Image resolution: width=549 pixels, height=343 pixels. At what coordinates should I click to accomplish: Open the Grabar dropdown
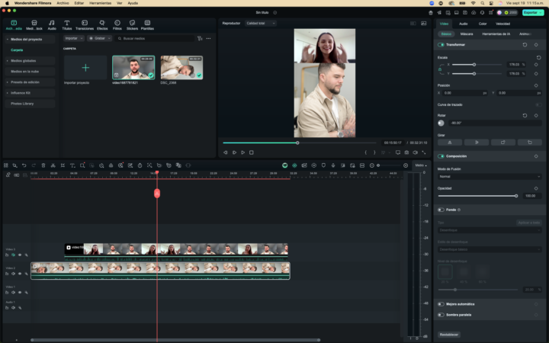tap(99, 39)
